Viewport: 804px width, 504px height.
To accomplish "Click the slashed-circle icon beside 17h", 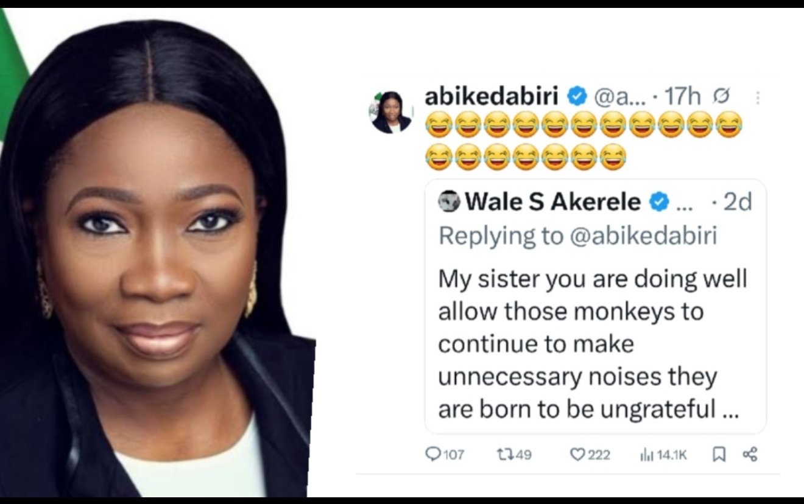I will (721, 96).
